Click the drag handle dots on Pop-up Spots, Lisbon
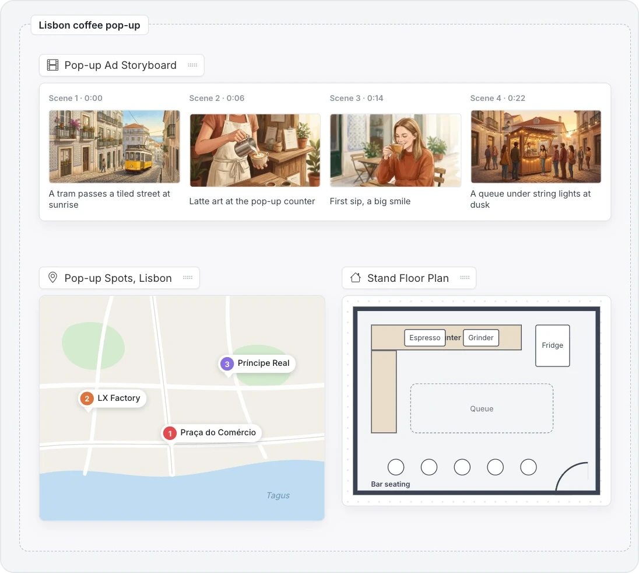This screenshot has height=573, width=639. [x=188, y=278]
